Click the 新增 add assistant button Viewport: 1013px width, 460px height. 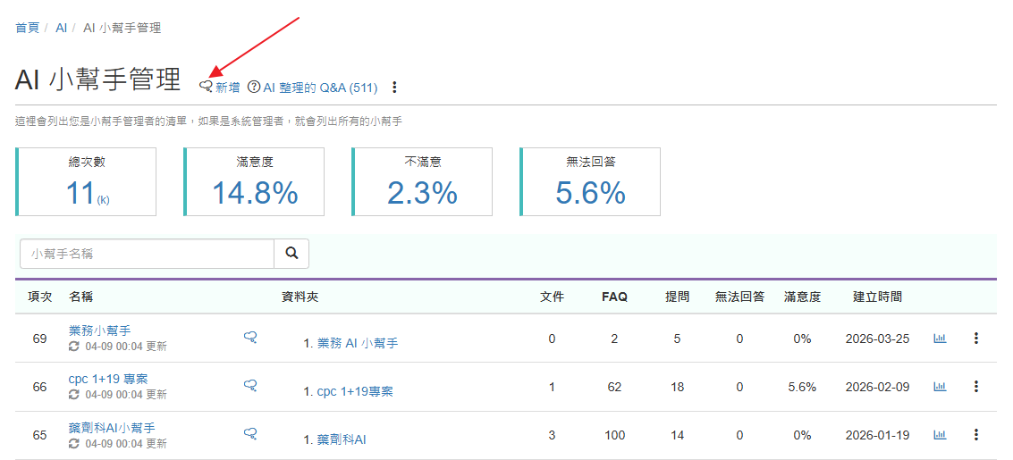point(220,88)
